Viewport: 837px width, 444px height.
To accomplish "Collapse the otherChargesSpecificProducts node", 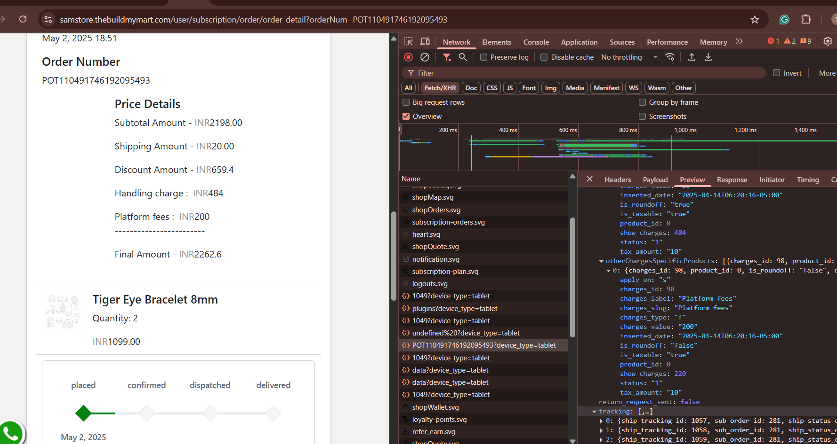I will pos(601,261).
